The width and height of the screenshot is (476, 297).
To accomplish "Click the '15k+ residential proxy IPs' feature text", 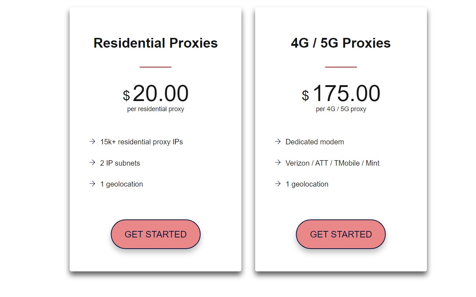I will (x=141, y=142).
